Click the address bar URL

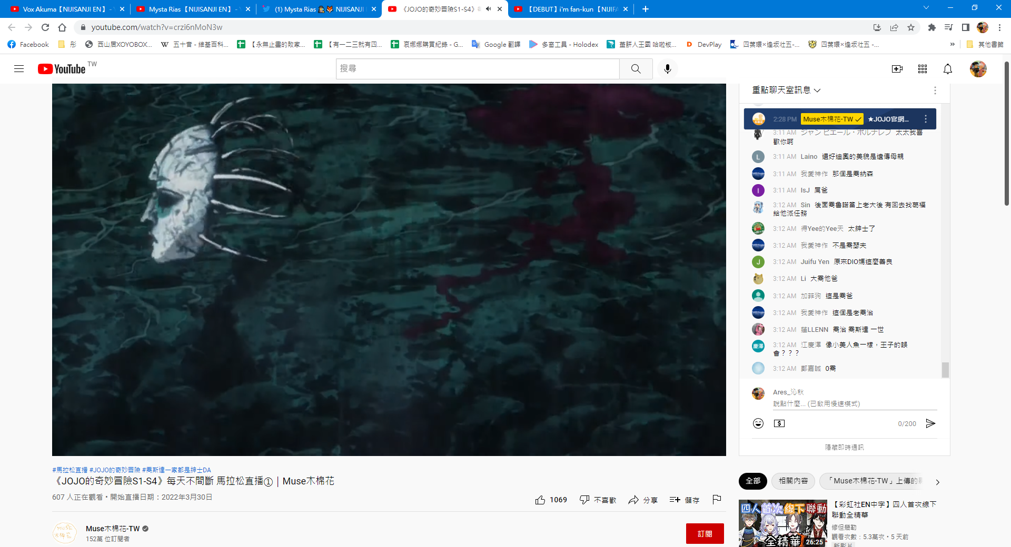[157, 27]
